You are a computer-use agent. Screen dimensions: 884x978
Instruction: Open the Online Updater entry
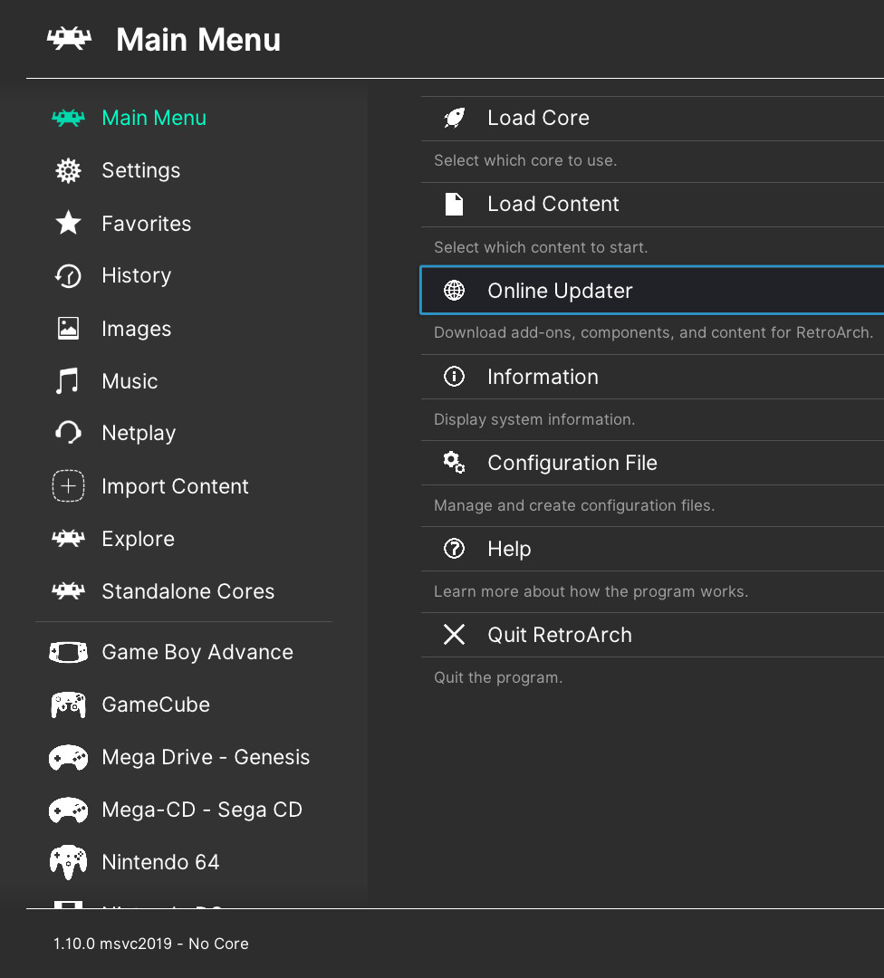(x=652, y=290)
